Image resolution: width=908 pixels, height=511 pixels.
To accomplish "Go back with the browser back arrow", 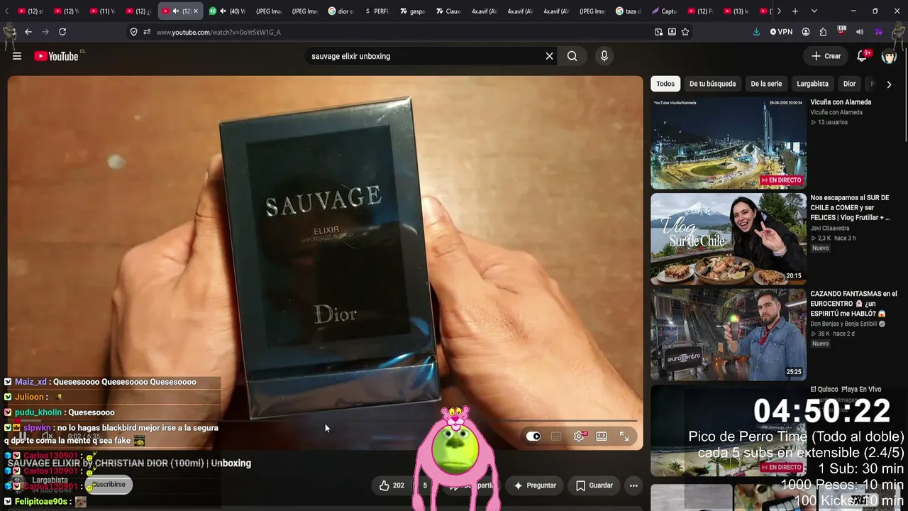I will [x=28, y=32].
